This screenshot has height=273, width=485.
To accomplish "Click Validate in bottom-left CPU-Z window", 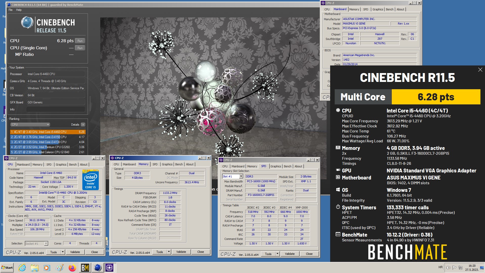I will [75, 252].
